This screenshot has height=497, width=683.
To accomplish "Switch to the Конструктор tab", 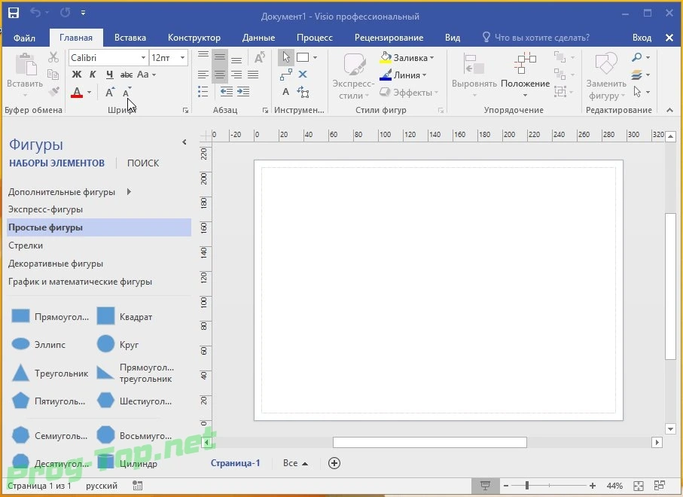I will [194, 38].
